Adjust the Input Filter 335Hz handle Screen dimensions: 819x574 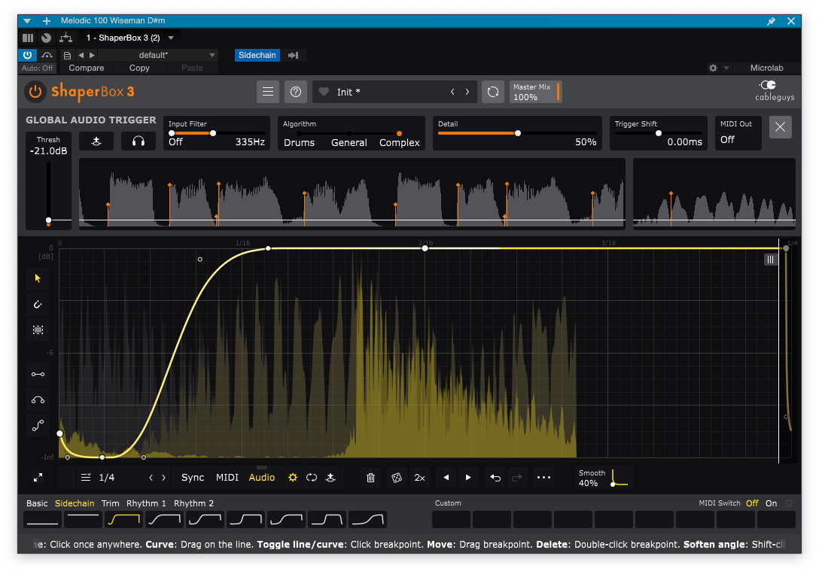pyautogui.click(x=213, y=133)
